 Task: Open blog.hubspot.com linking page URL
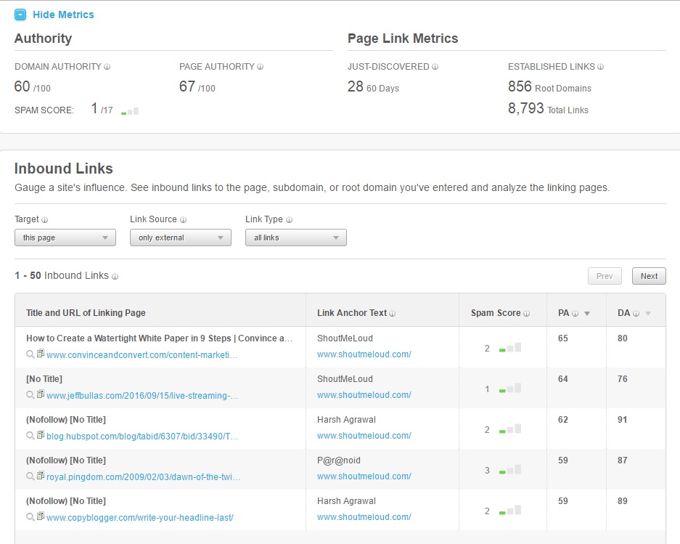pyautogui.click(x=142, y=436)
